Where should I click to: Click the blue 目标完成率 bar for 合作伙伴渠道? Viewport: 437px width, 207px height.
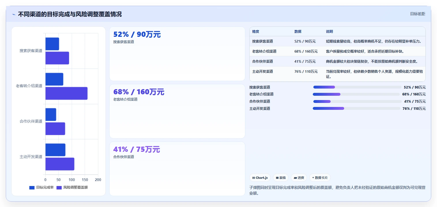point(51,115)
